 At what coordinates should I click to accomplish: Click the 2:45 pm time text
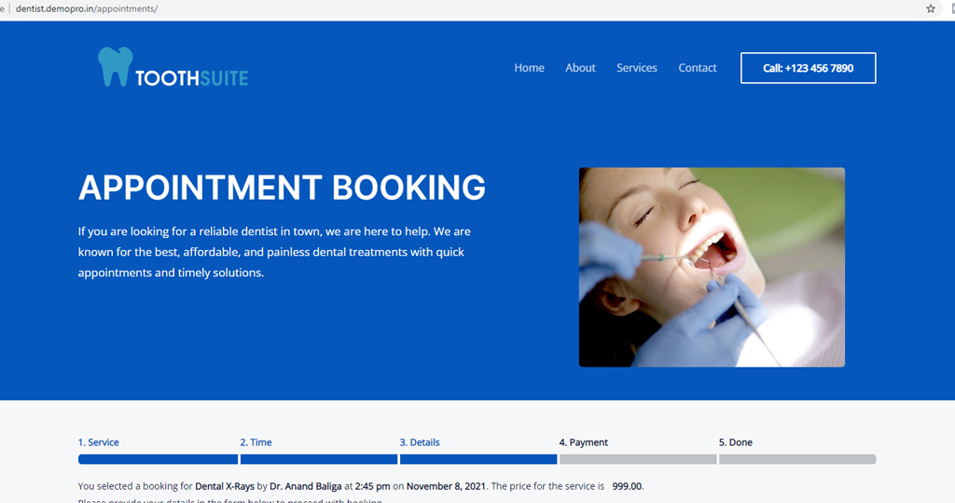click(373, 486)
